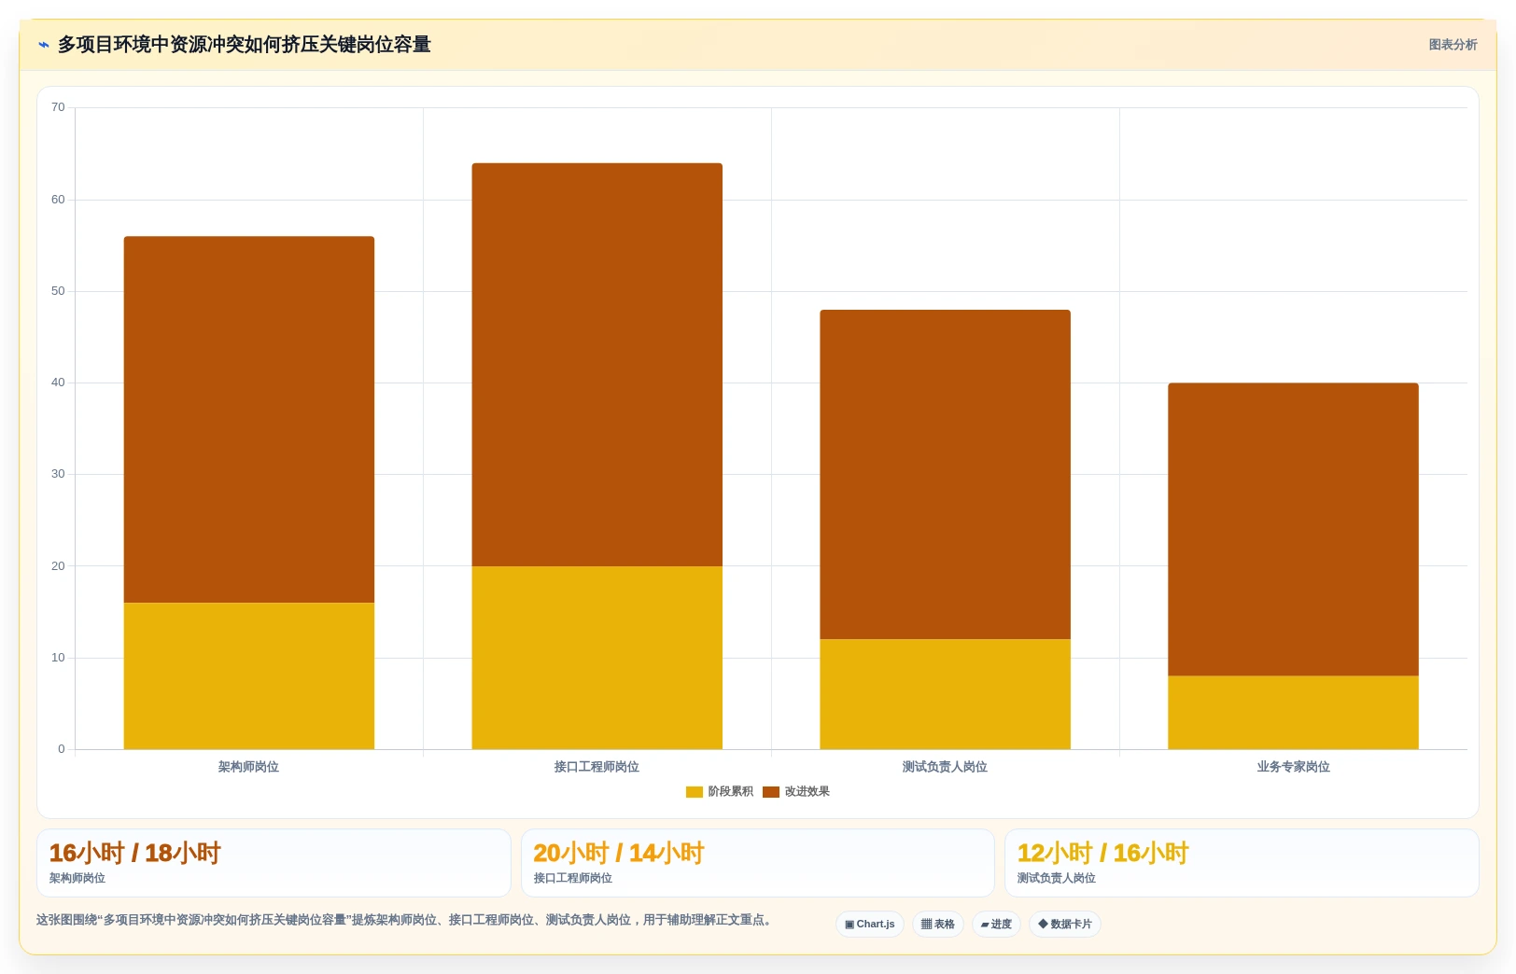
Task: Click the 业务专家岗位 x-axis label
Action: tap(1294, 767)
